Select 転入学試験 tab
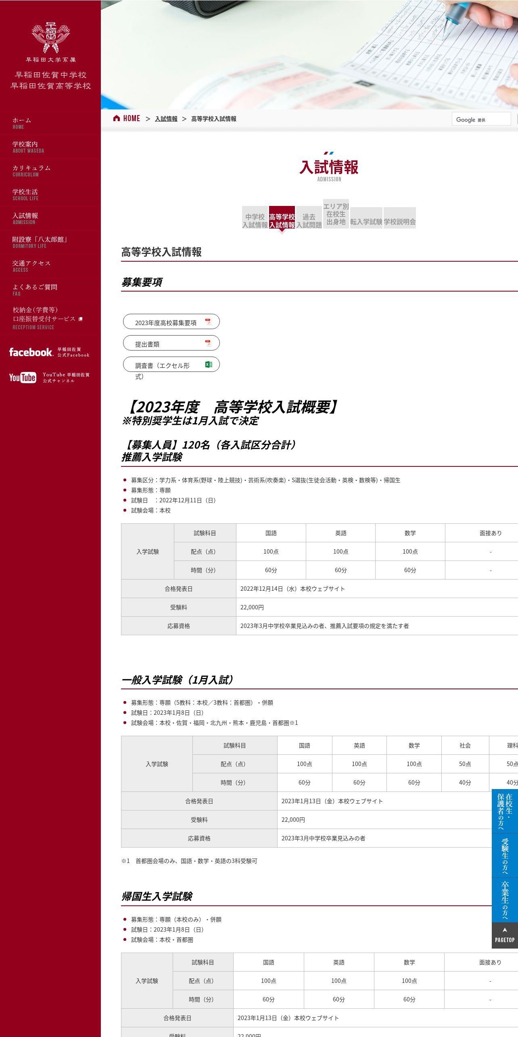 366,218
